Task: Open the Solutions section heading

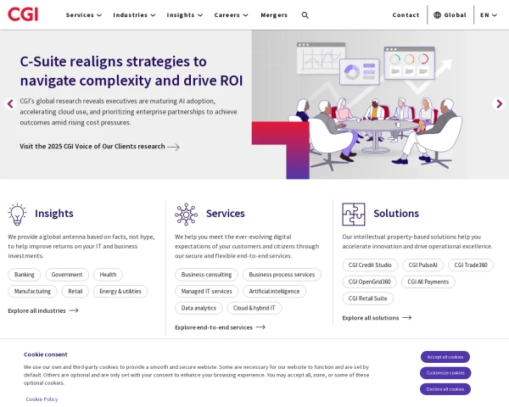Action: point(396,213)
